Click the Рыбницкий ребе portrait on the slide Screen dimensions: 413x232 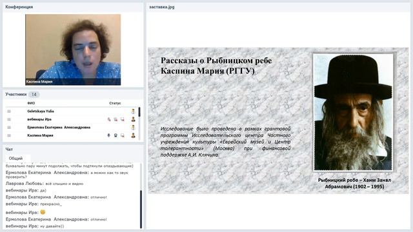click(353, 112)
